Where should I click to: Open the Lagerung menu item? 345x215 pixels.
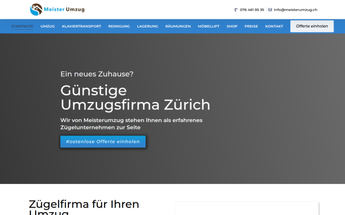pos(148,26)
